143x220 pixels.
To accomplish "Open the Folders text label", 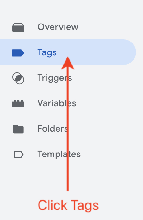I will click(x=53, y=128).
